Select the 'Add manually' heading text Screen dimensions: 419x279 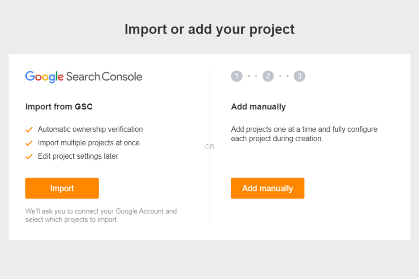(x=258, y=106)
